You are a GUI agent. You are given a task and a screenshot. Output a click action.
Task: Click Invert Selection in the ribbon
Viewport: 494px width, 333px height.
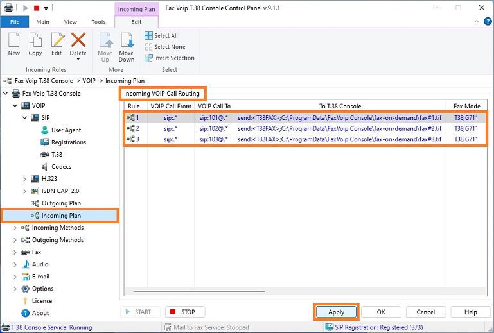click(x=170, y=58)
